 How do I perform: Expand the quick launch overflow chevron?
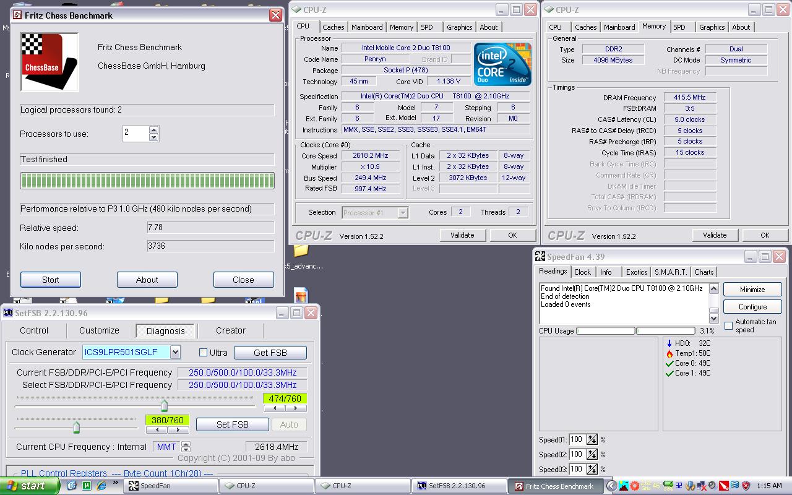[x=115, y=483]
